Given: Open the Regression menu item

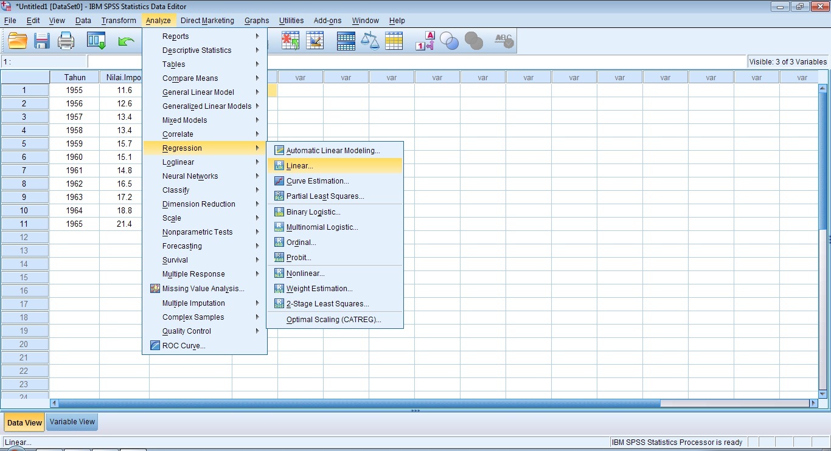Looking at the screenshot, I should (204, 148).
